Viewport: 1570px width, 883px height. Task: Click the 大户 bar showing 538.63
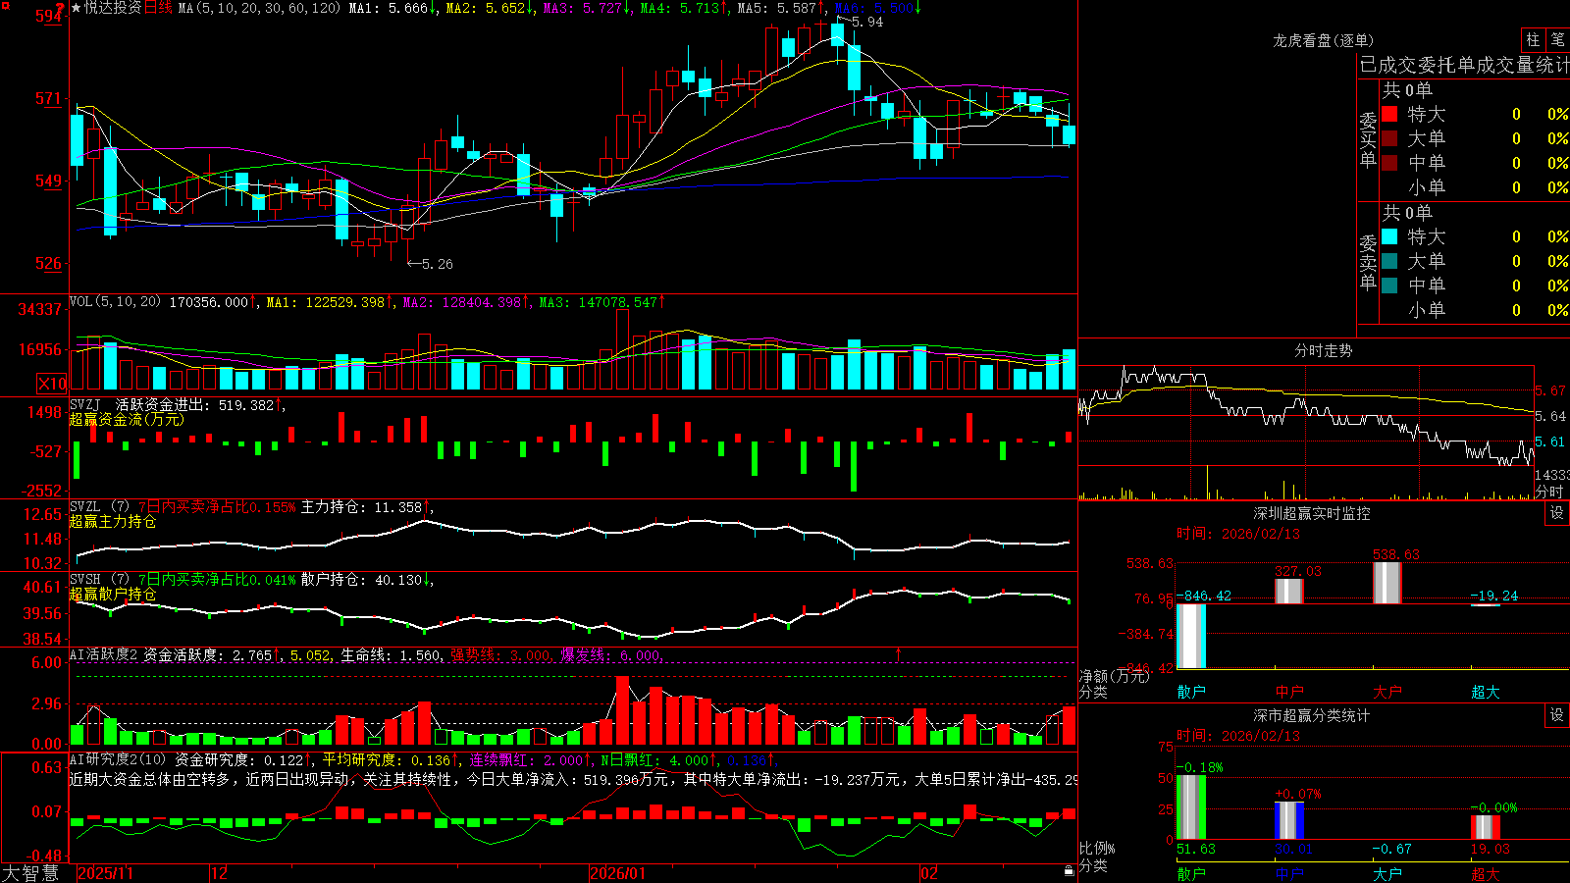(1387, 583)
